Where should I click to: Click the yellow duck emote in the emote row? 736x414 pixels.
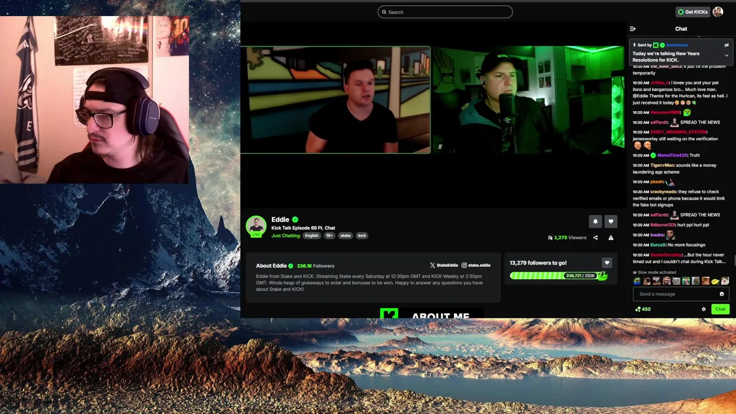tap(715, 281)
